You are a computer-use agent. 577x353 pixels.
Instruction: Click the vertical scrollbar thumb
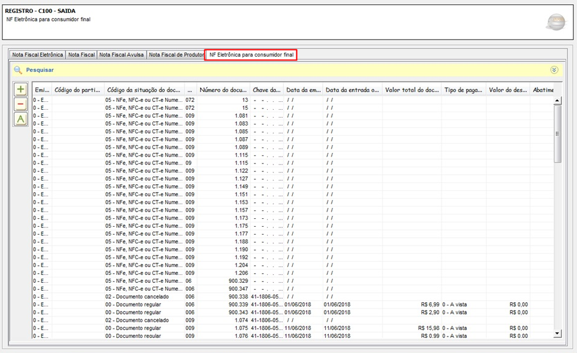point(557,134)
